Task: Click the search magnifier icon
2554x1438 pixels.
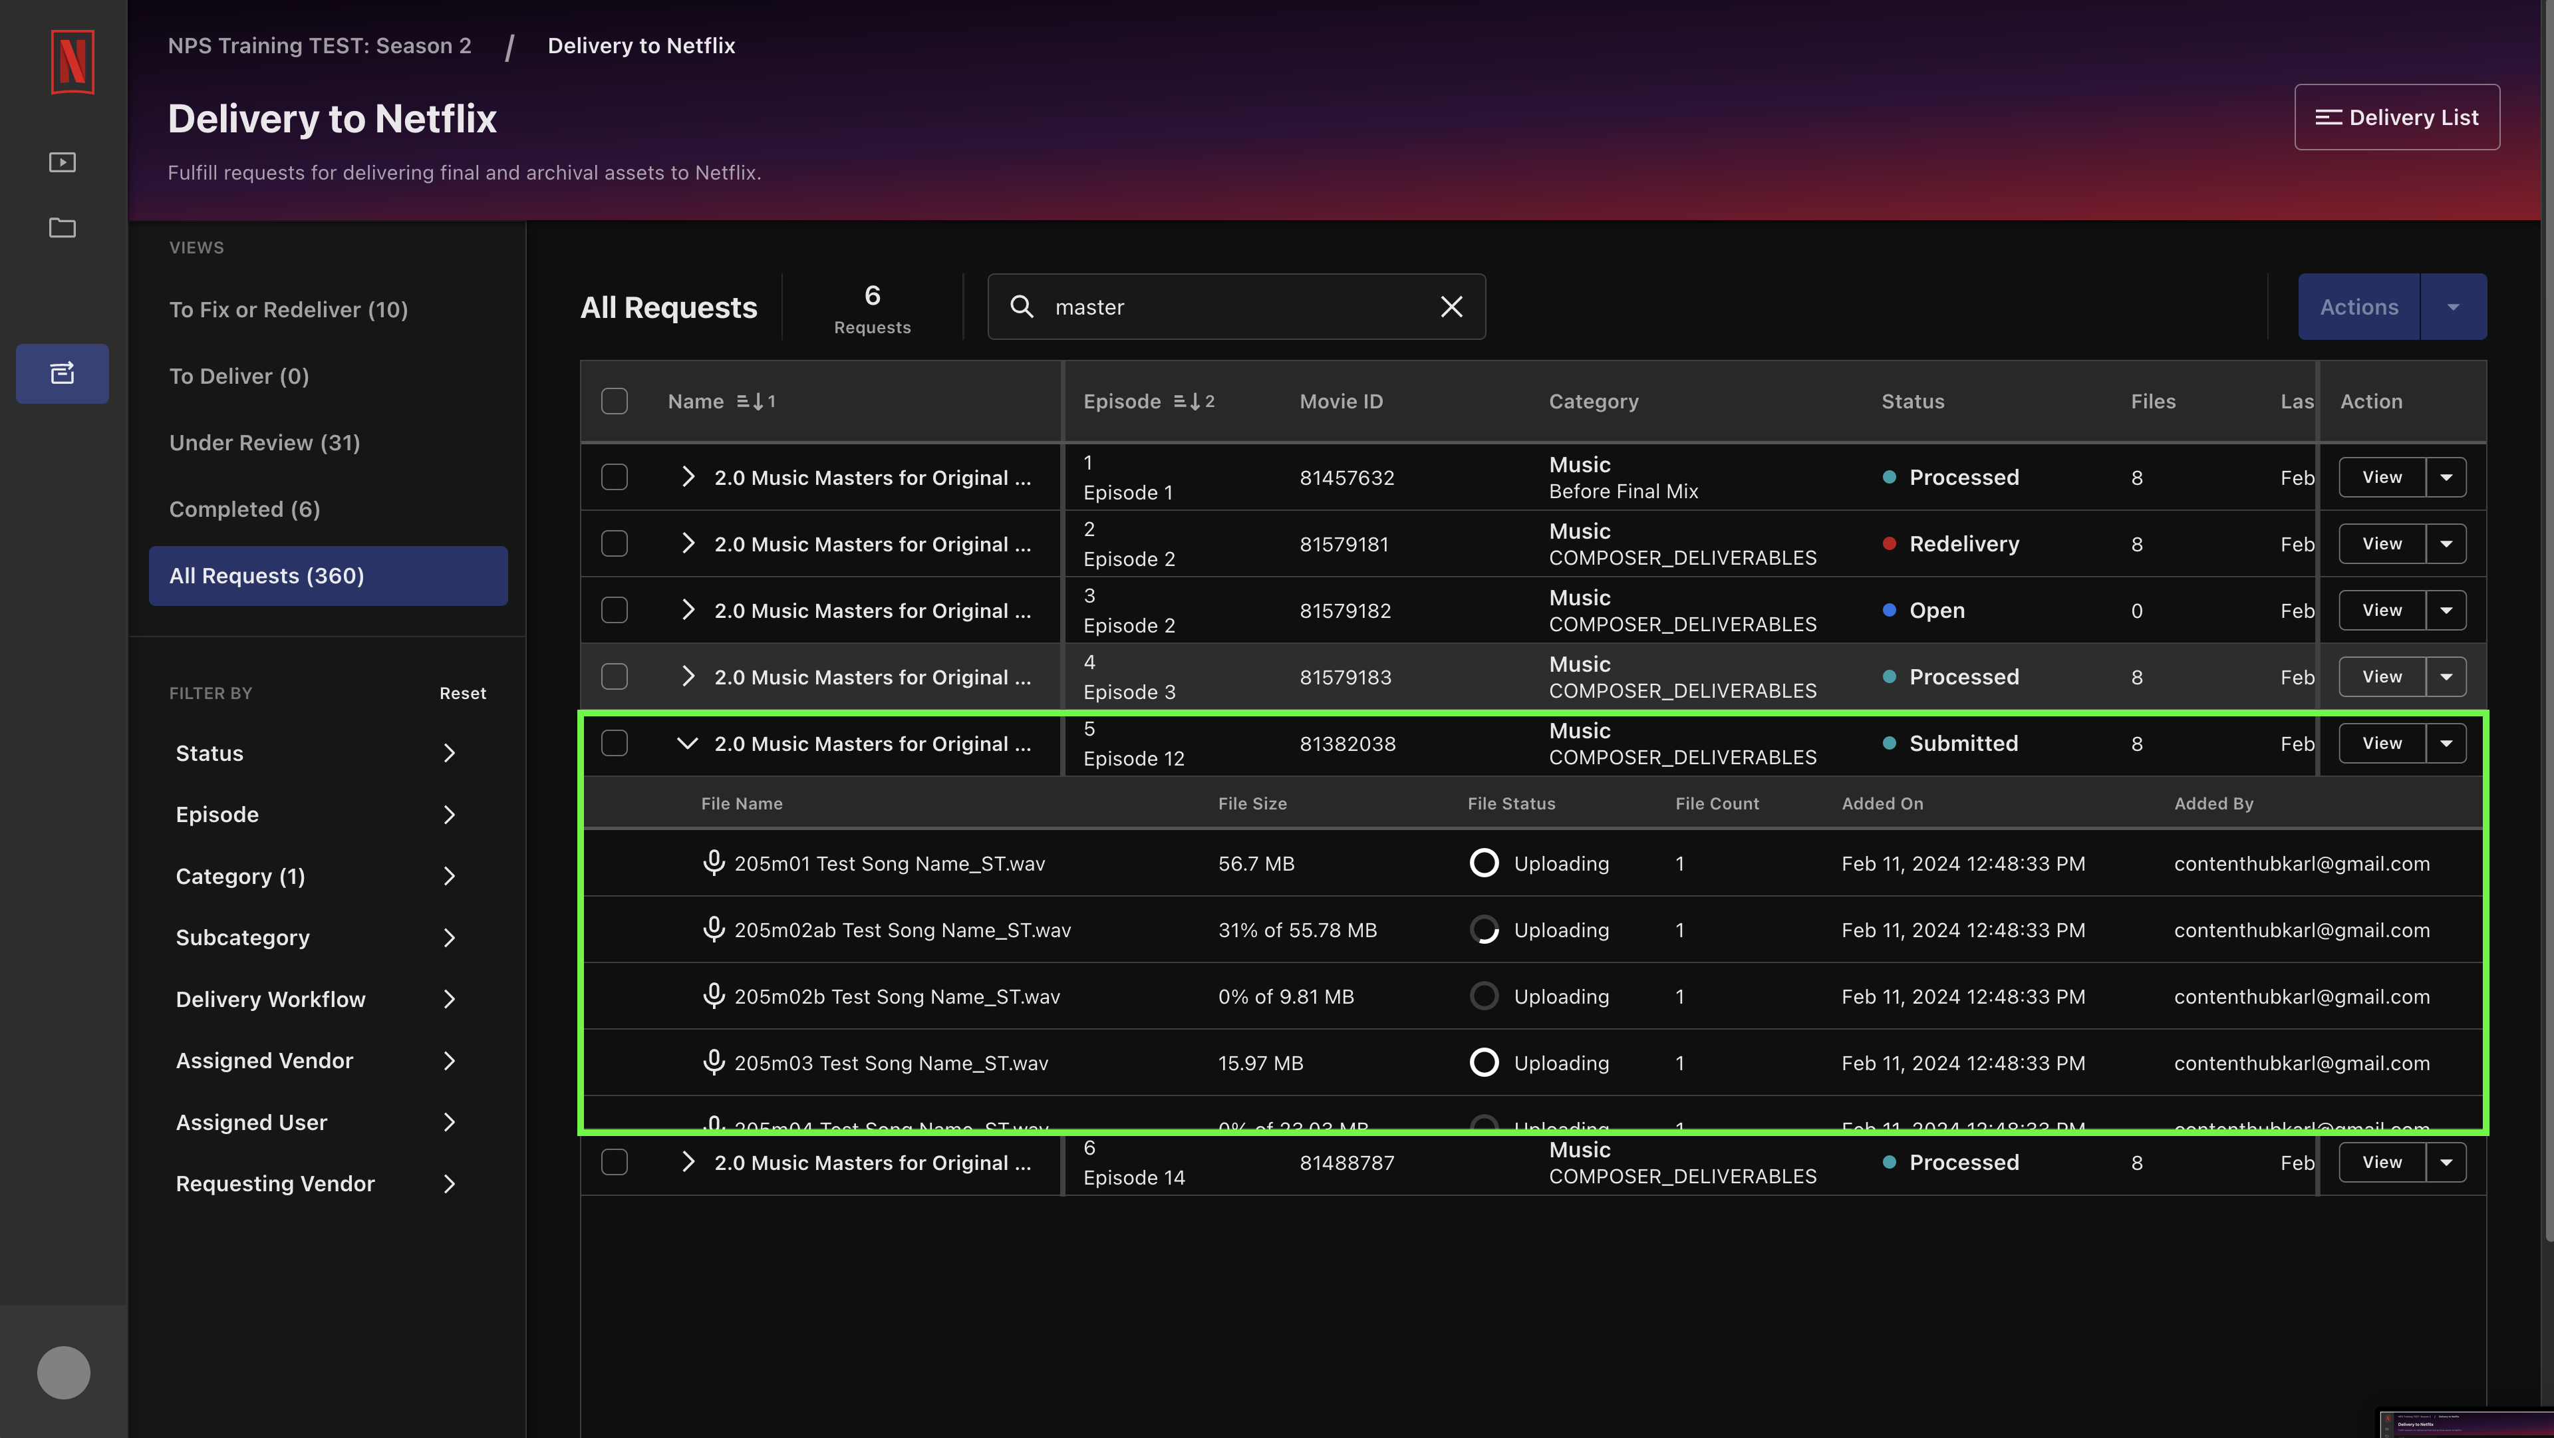Action: [x=1021, y=307]
